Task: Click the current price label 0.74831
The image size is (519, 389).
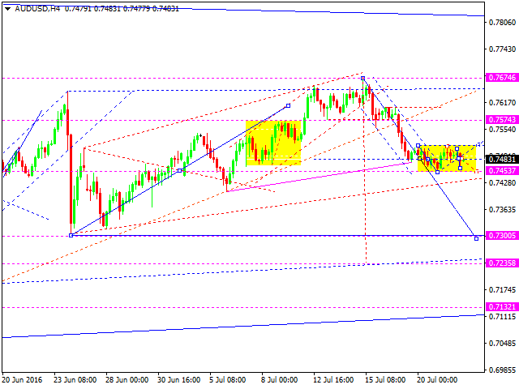Action: 502,160
